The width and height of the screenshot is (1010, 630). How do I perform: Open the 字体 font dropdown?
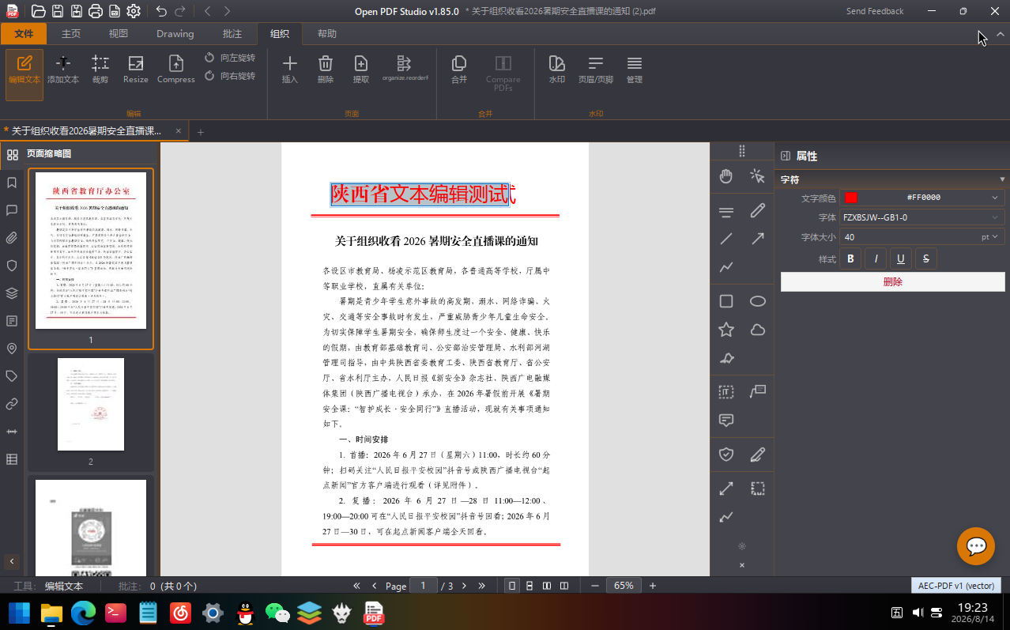(922, 217)
